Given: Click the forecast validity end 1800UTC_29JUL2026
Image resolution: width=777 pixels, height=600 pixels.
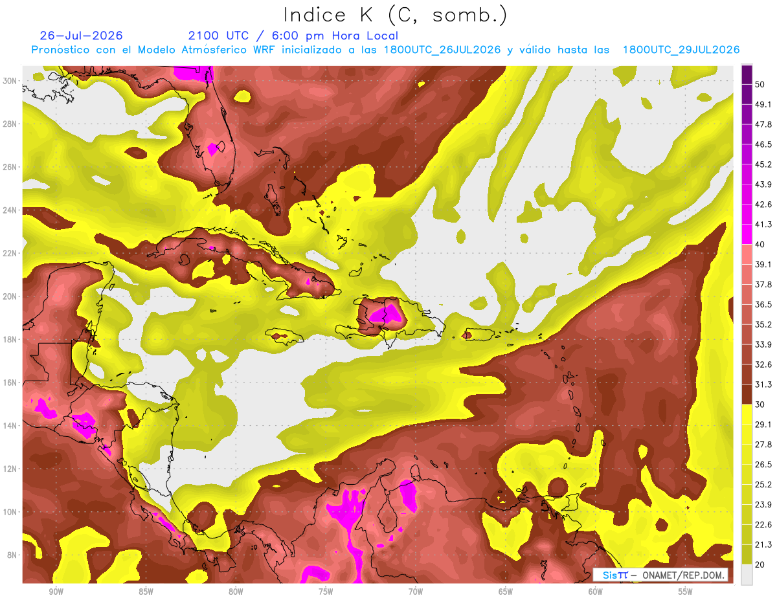Looking at the screenshot, I should [681, 50].
